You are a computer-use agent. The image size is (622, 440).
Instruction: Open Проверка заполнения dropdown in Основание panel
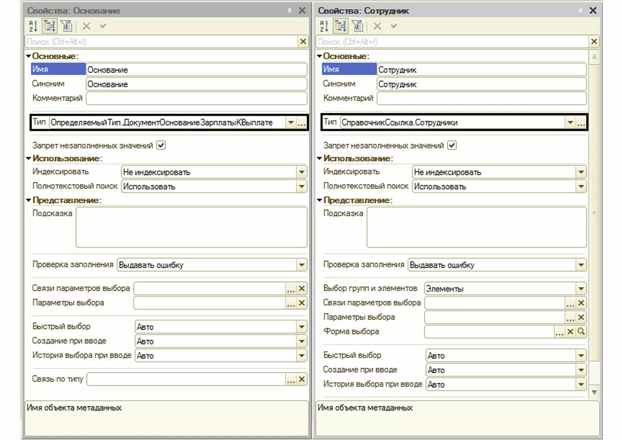coord(302,265)
